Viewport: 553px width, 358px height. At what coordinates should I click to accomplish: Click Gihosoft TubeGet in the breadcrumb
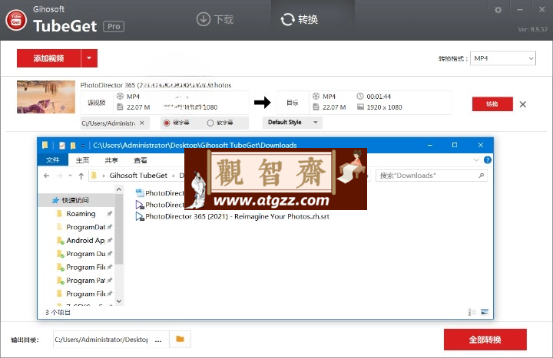(x=138, y=176)
